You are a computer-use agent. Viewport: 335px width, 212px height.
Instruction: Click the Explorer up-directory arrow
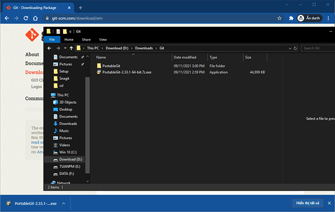pos(71,48)
